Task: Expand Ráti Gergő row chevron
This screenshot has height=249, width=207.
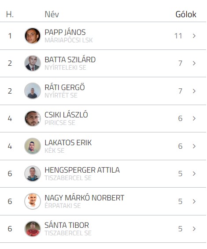Action: pyautogui.click(x=194, y=91)
